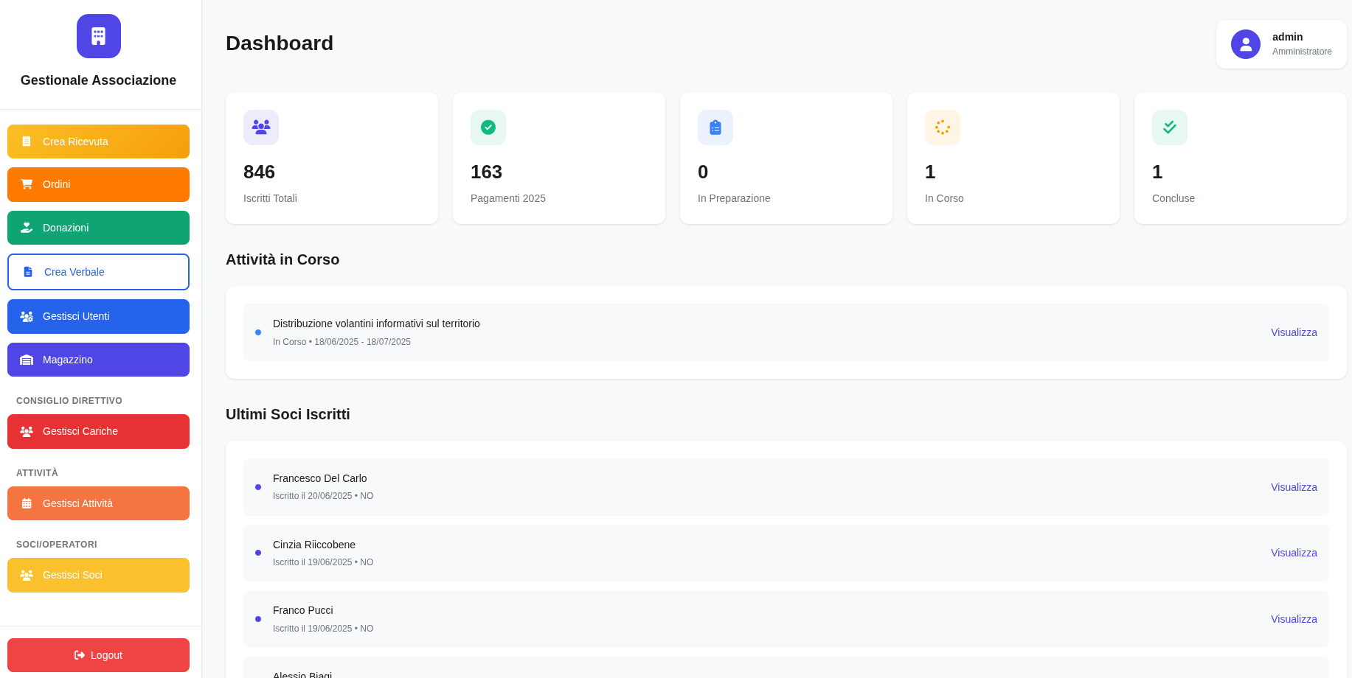Open Gestisci Soci page

click(98, 575)
